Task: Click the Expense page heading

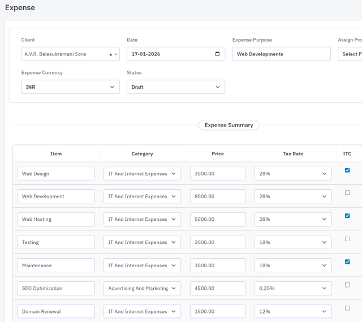Action: [20, 7]
